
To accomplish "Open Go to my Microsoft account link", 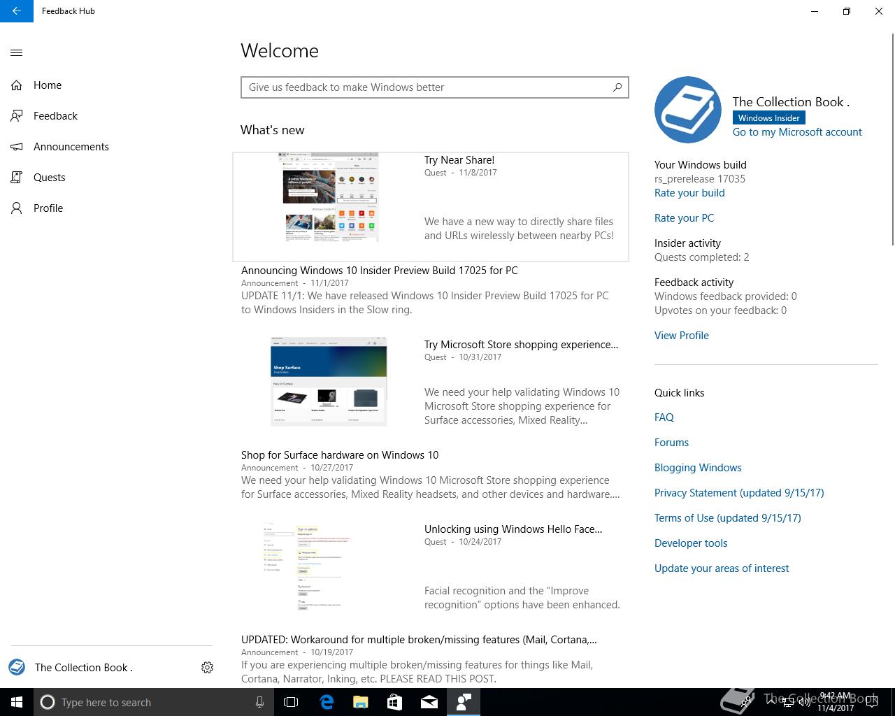I will (797, 132).
